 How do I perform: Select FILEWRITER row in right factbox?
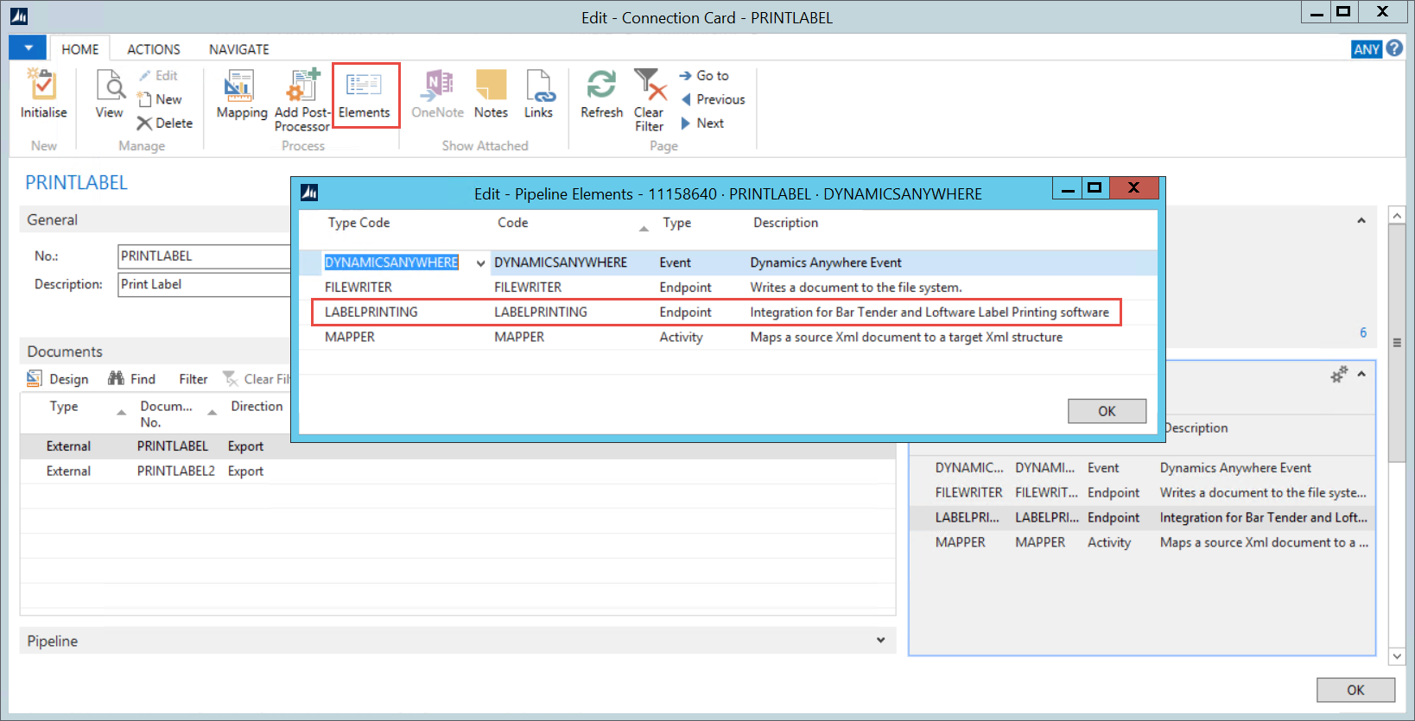1143,493
